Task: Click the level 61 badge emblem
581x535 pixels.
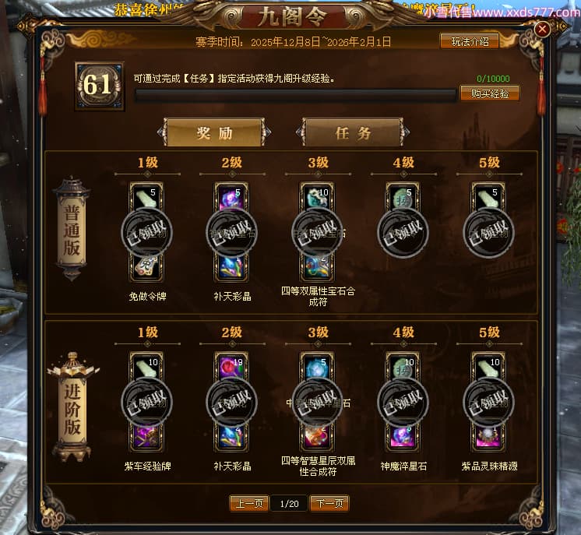Action: (x=100, y=86)
